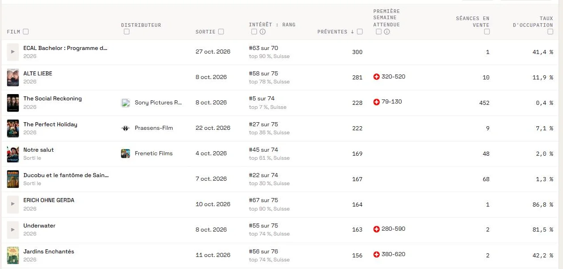Click the ALTE LIEBE poster thumbnail
This screenshot has width=563, height=269.
tap(13, 78)
